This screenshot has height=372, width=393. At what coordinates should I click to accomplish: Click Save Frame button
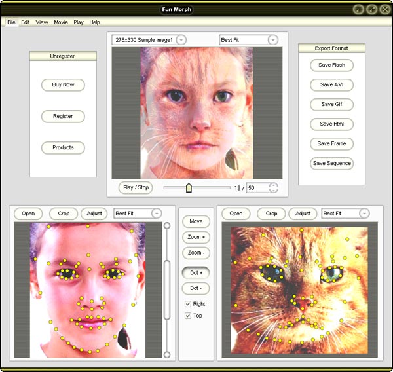point(331,143)
